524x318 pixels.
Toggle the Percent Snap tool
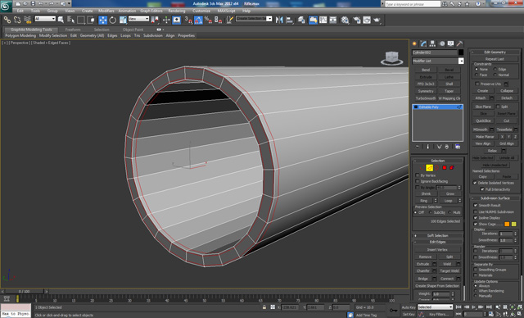(208, 20)
